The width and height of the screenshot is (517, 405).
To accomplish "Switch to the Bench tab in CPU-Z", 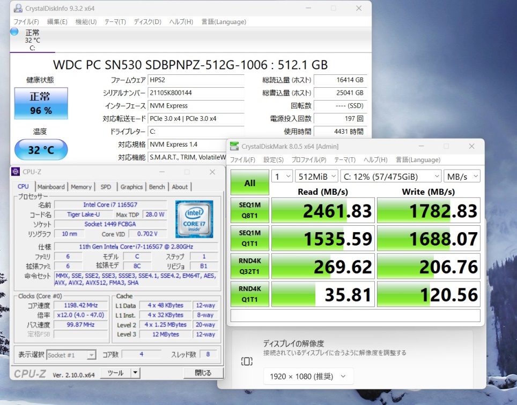I will click(x=157, y=187).
